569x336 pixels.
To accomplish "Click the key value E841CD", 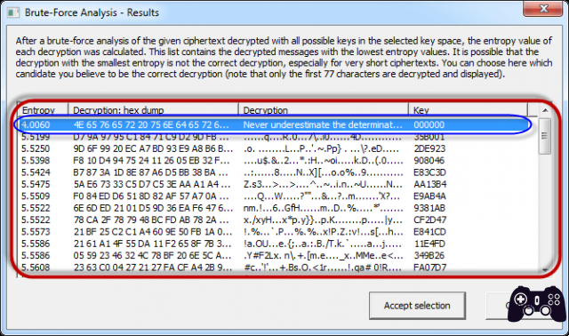I will point(429,232).
